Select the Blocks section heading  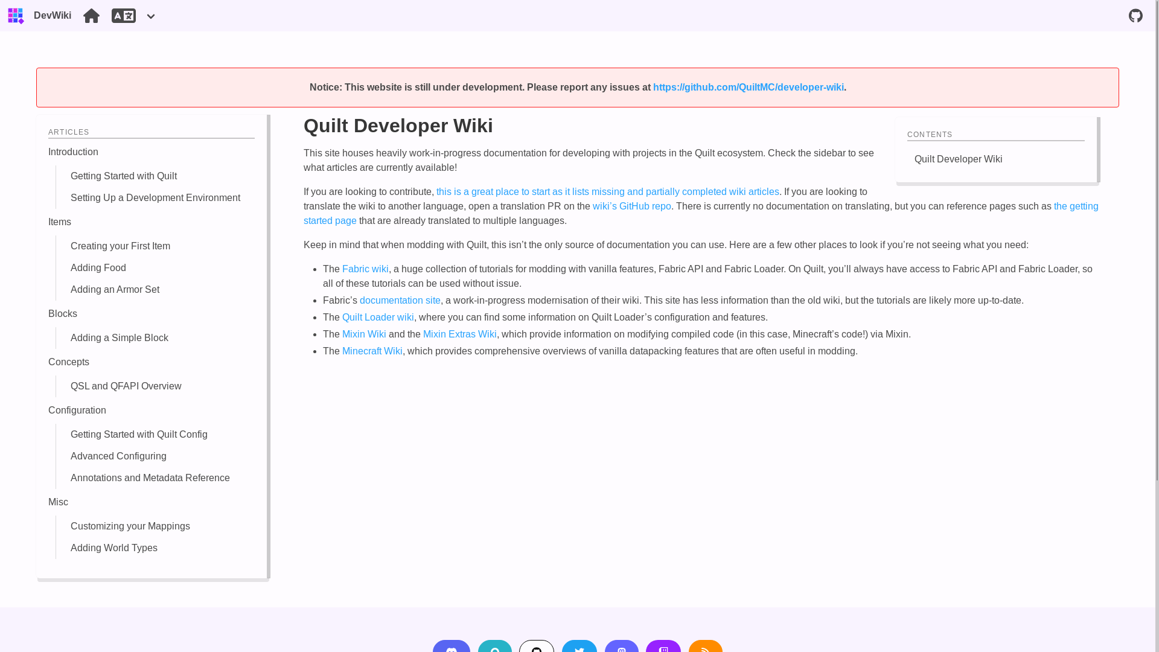(x=63, y=314)
